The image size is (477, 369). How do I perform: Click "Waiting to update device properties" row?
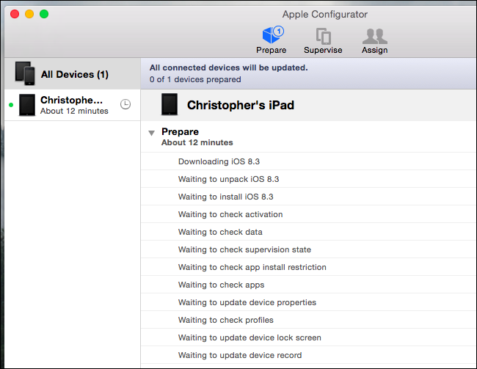tap(309, 303)
